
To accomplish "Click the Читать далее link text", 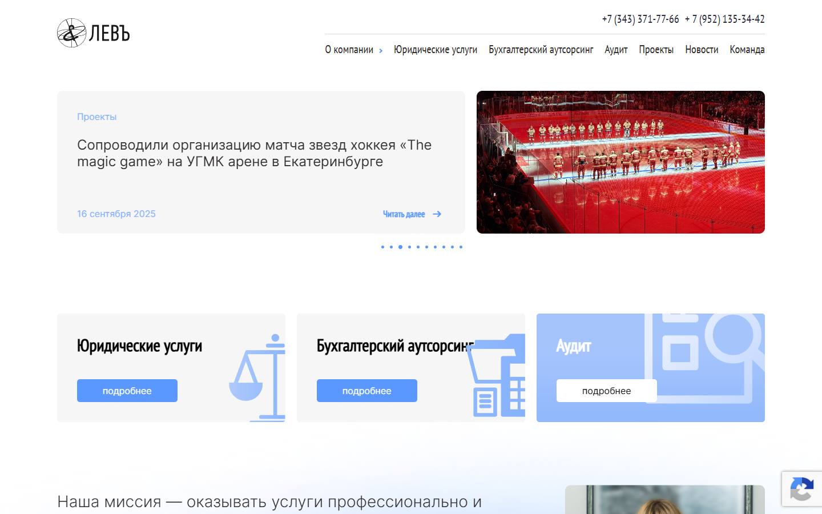I will pos(404,214).
